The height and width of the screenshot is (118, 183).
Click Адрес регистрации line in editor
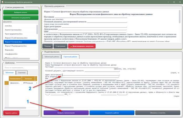click(83, 75)
